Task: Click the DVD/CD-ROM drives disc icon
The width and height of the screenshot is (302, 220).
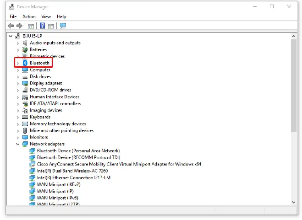Action: click(25, 90)
